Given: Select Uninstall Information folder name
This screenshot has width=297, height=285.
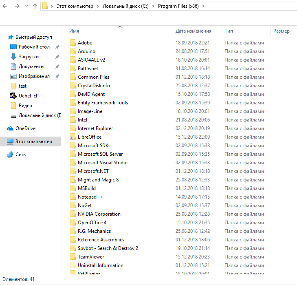Looking at the screenshot, I should (x=100, y=265).
